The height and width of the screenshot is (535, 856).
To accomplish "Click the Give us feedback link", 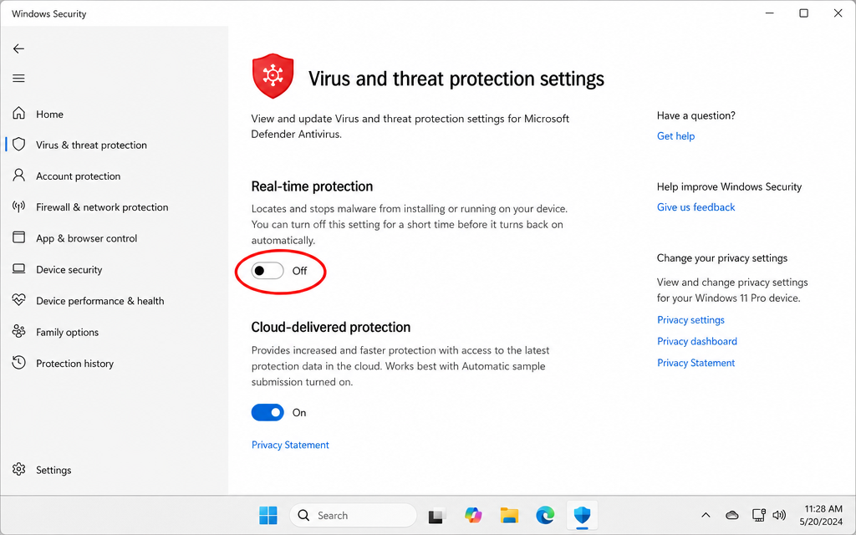I will tap(695, 207).
